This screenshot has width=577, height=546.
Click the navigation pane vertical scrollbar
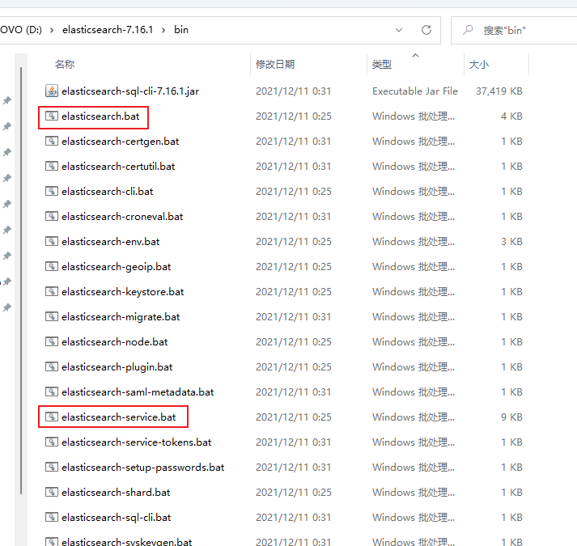[x=21, y=280]
